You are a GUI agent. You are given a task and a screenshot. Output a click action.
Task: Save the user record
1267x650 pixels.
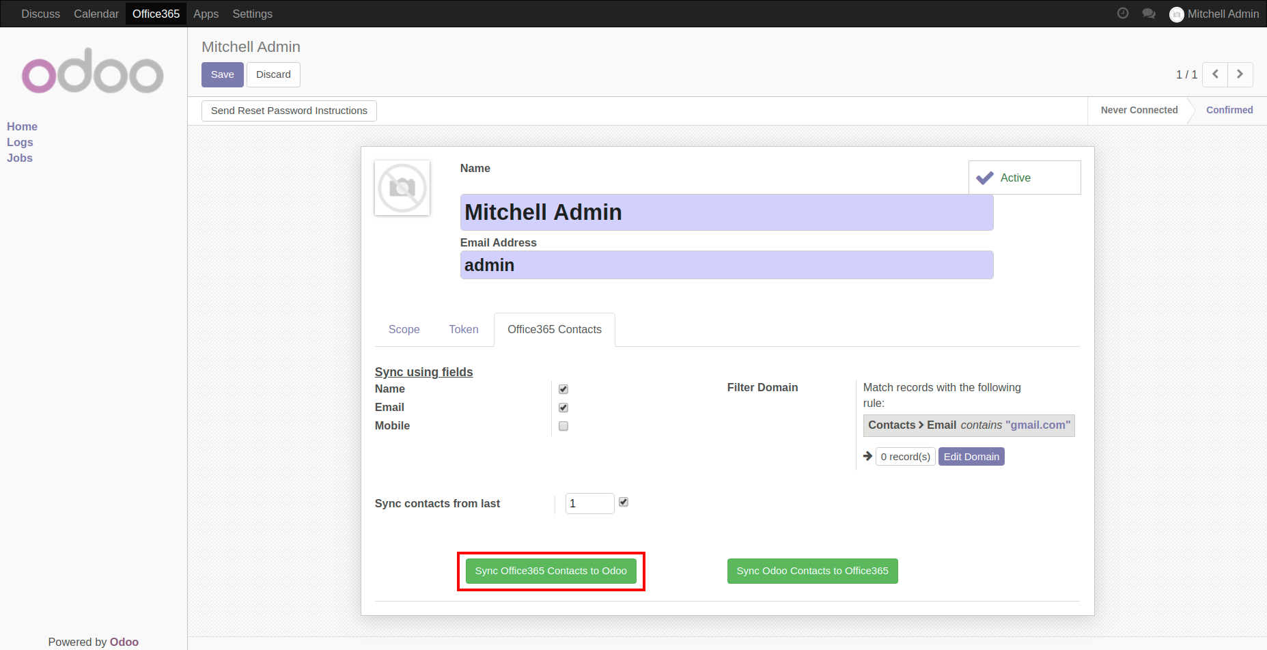(223, 74)
